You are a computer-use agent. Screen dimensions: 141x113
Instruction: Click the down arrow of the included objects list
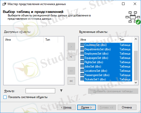(136, 82)
